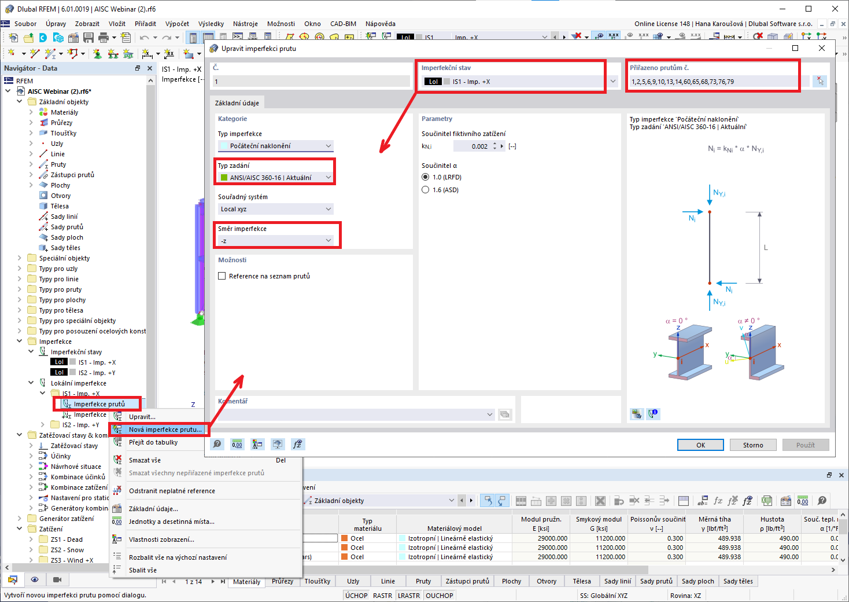
Task: Click the print icon in main toolbar
Action: [x=104, y=38]
